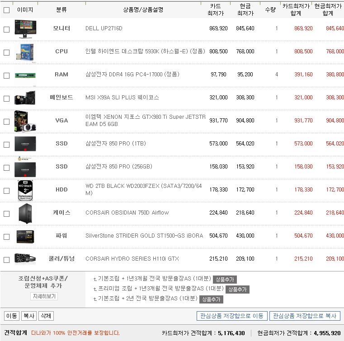Viewport: 344px width, 341px height.
Task: Open the MSI motherboard thumbnail image
Action: (25, 98)
